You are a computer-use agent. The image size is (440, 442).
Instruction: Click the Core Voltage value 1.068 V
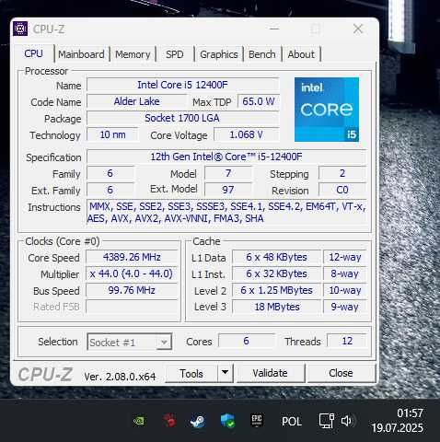247,134
